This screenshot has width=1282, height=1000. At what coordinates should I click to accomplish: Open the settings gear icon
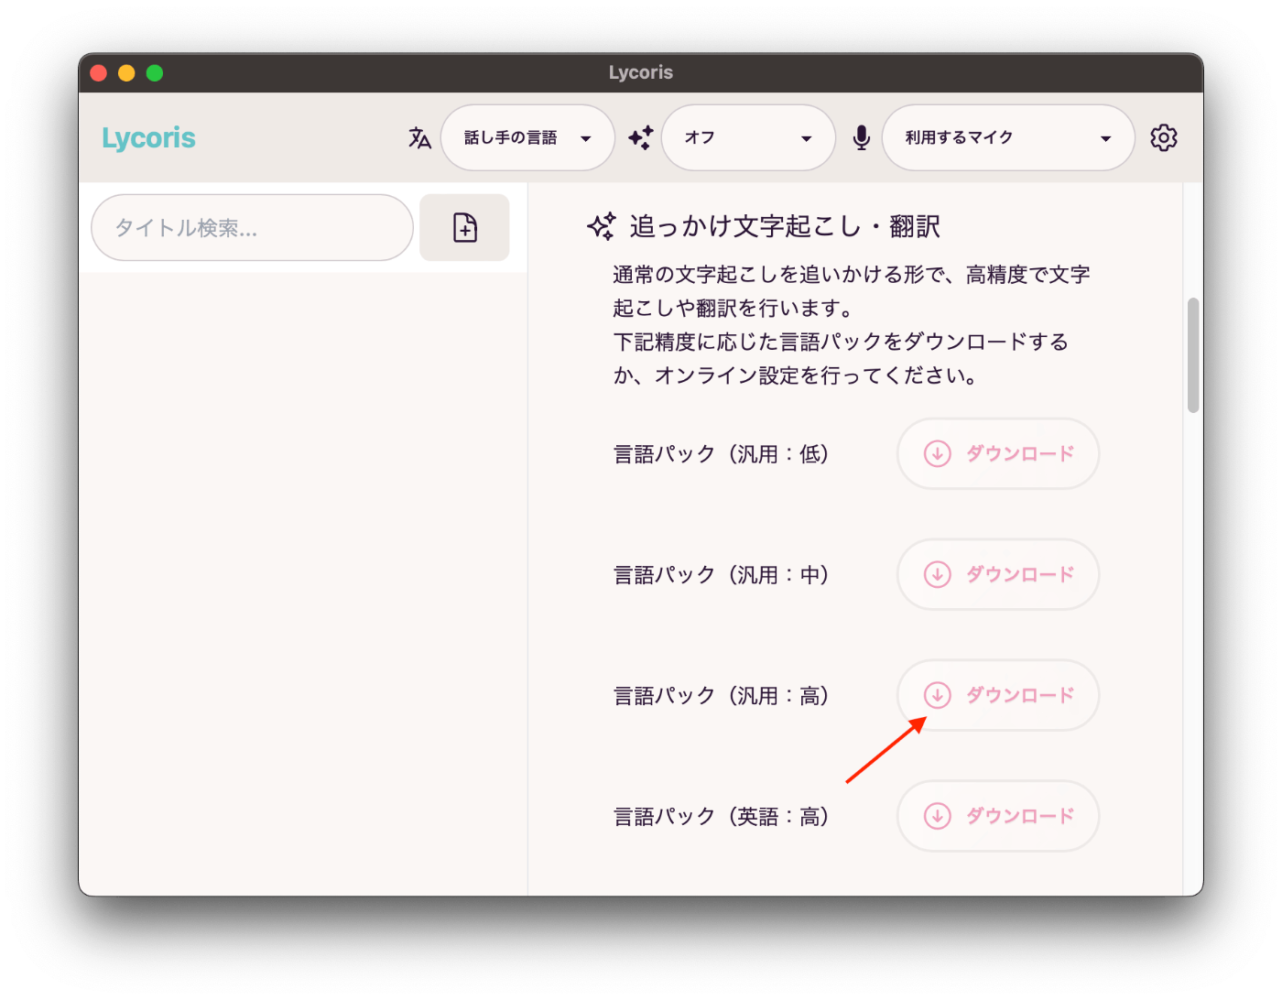pos(1163,137)
